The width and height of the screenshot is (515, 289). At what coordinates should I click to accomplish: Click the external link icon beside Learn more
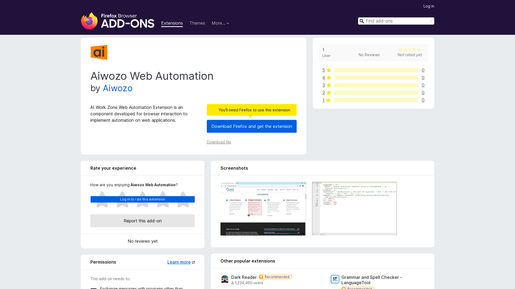coord(193,262)
